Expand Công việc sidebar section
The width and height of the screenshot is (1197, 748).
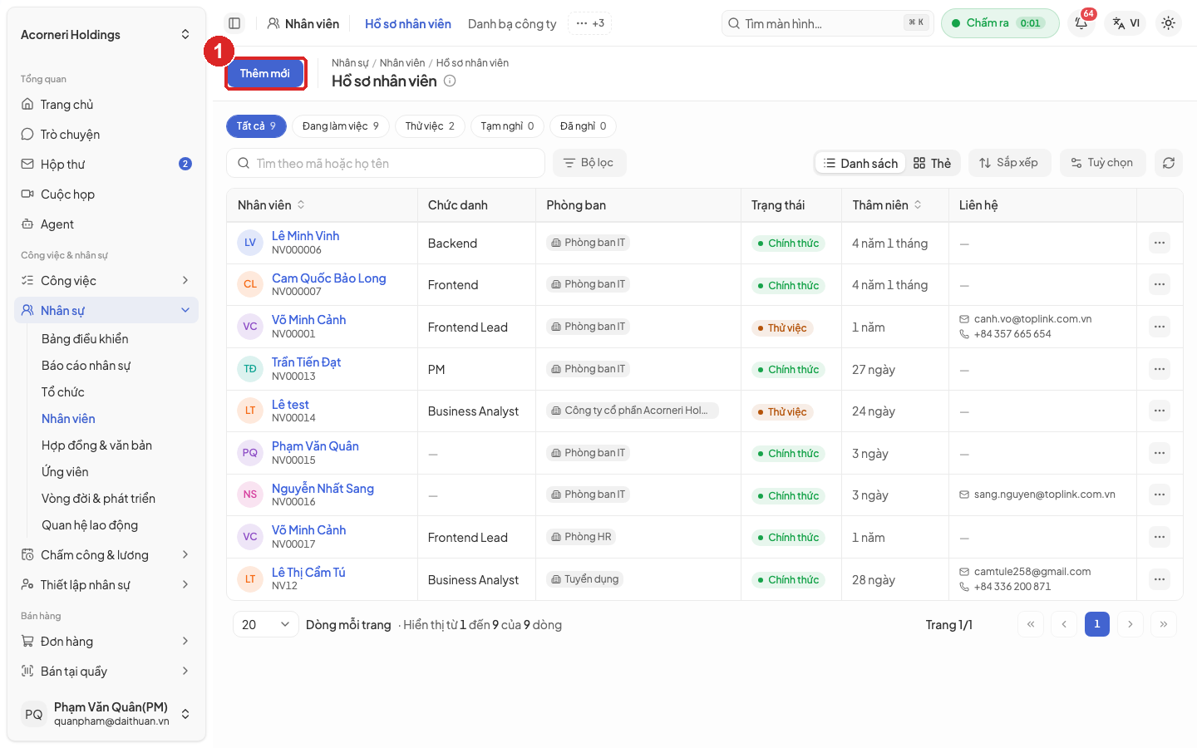[x=106, y=281]
